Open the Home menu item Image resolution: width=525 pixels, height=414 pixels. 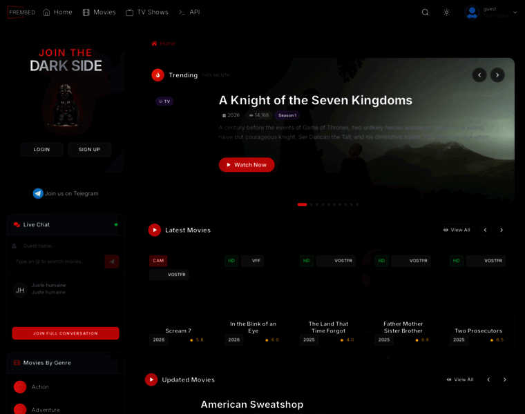[x=57, y=12]
